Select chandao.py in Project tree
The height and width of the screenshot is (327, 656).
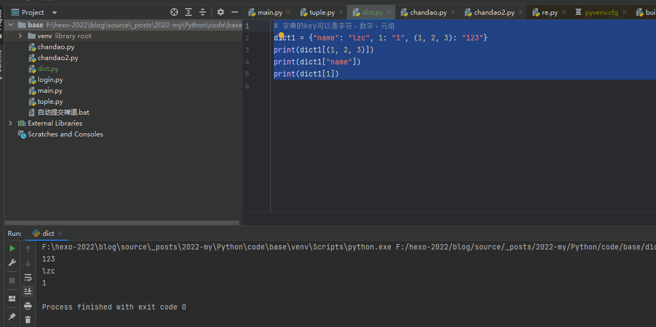coord(56,47)
